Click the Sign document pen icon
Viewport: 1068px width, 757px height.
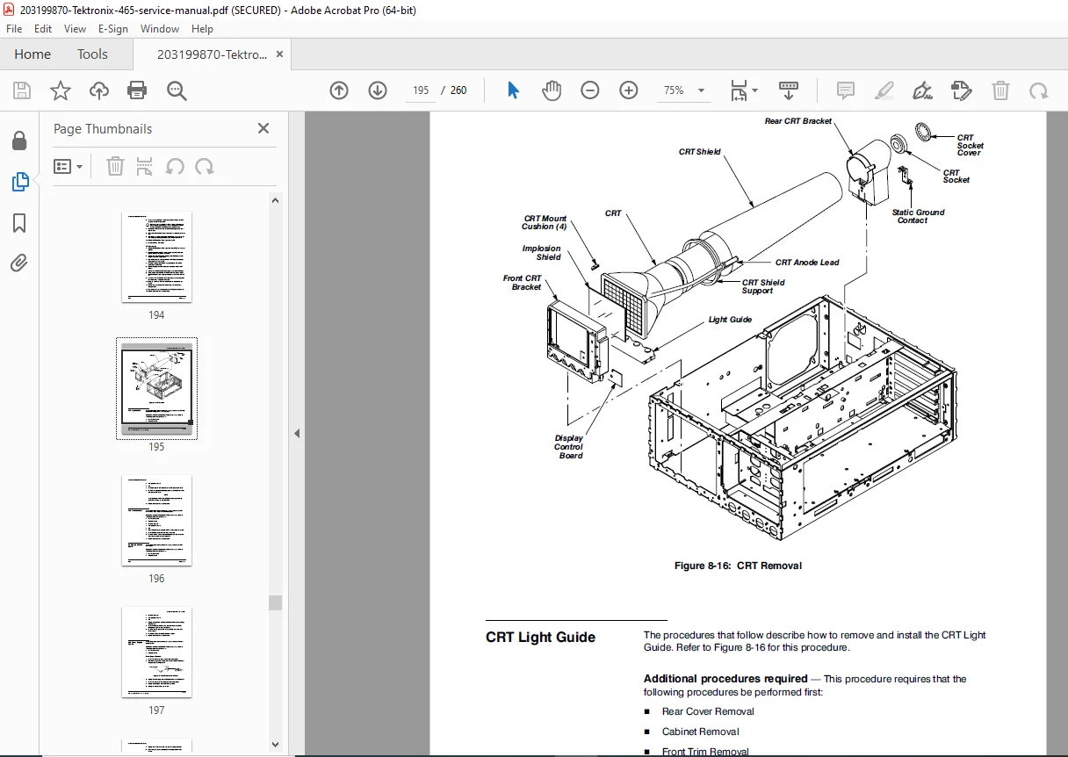[922, 90]
